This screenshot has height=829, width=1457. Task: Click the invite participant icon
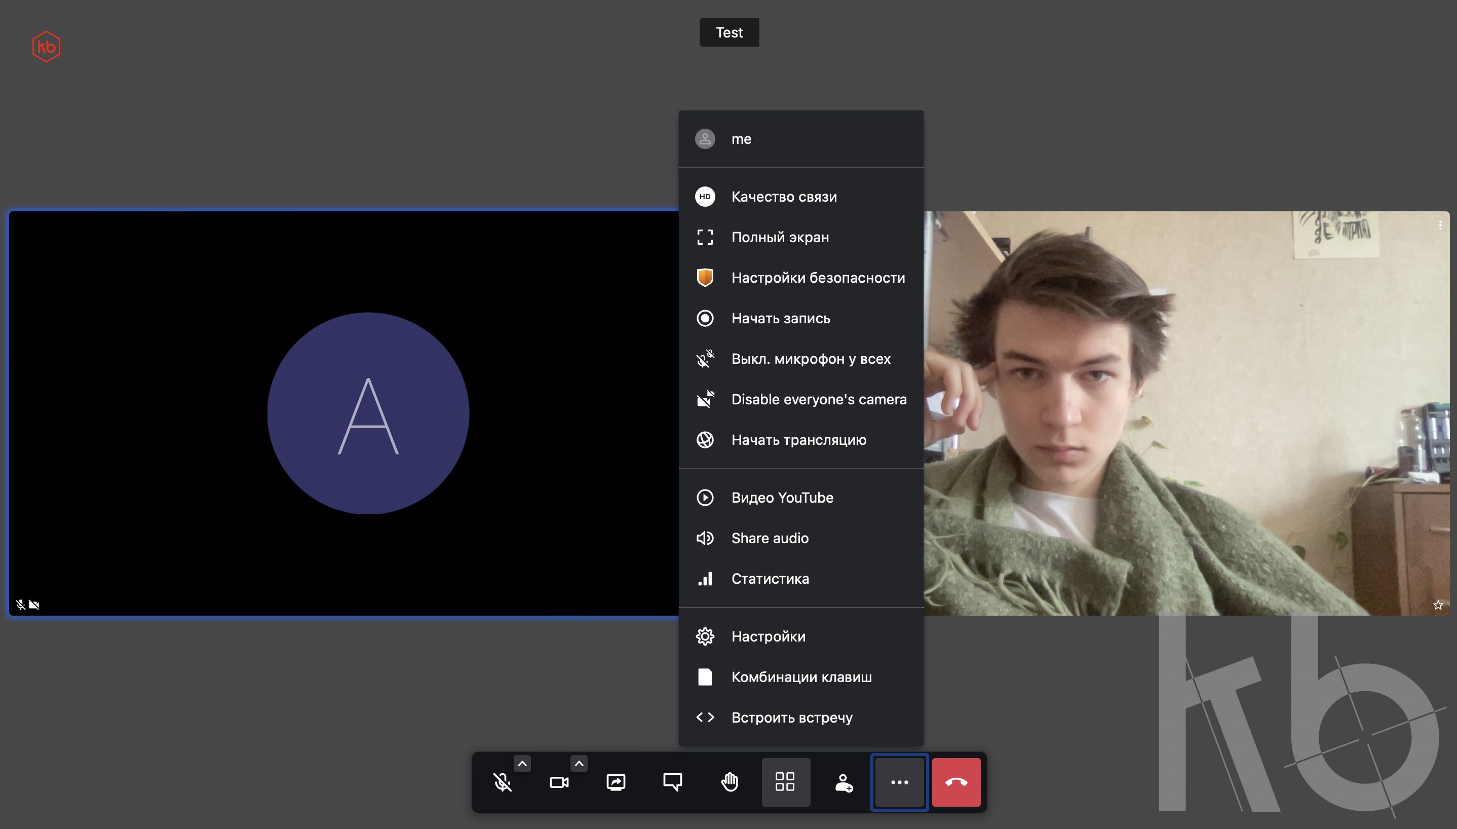click(x=843, y=782)
